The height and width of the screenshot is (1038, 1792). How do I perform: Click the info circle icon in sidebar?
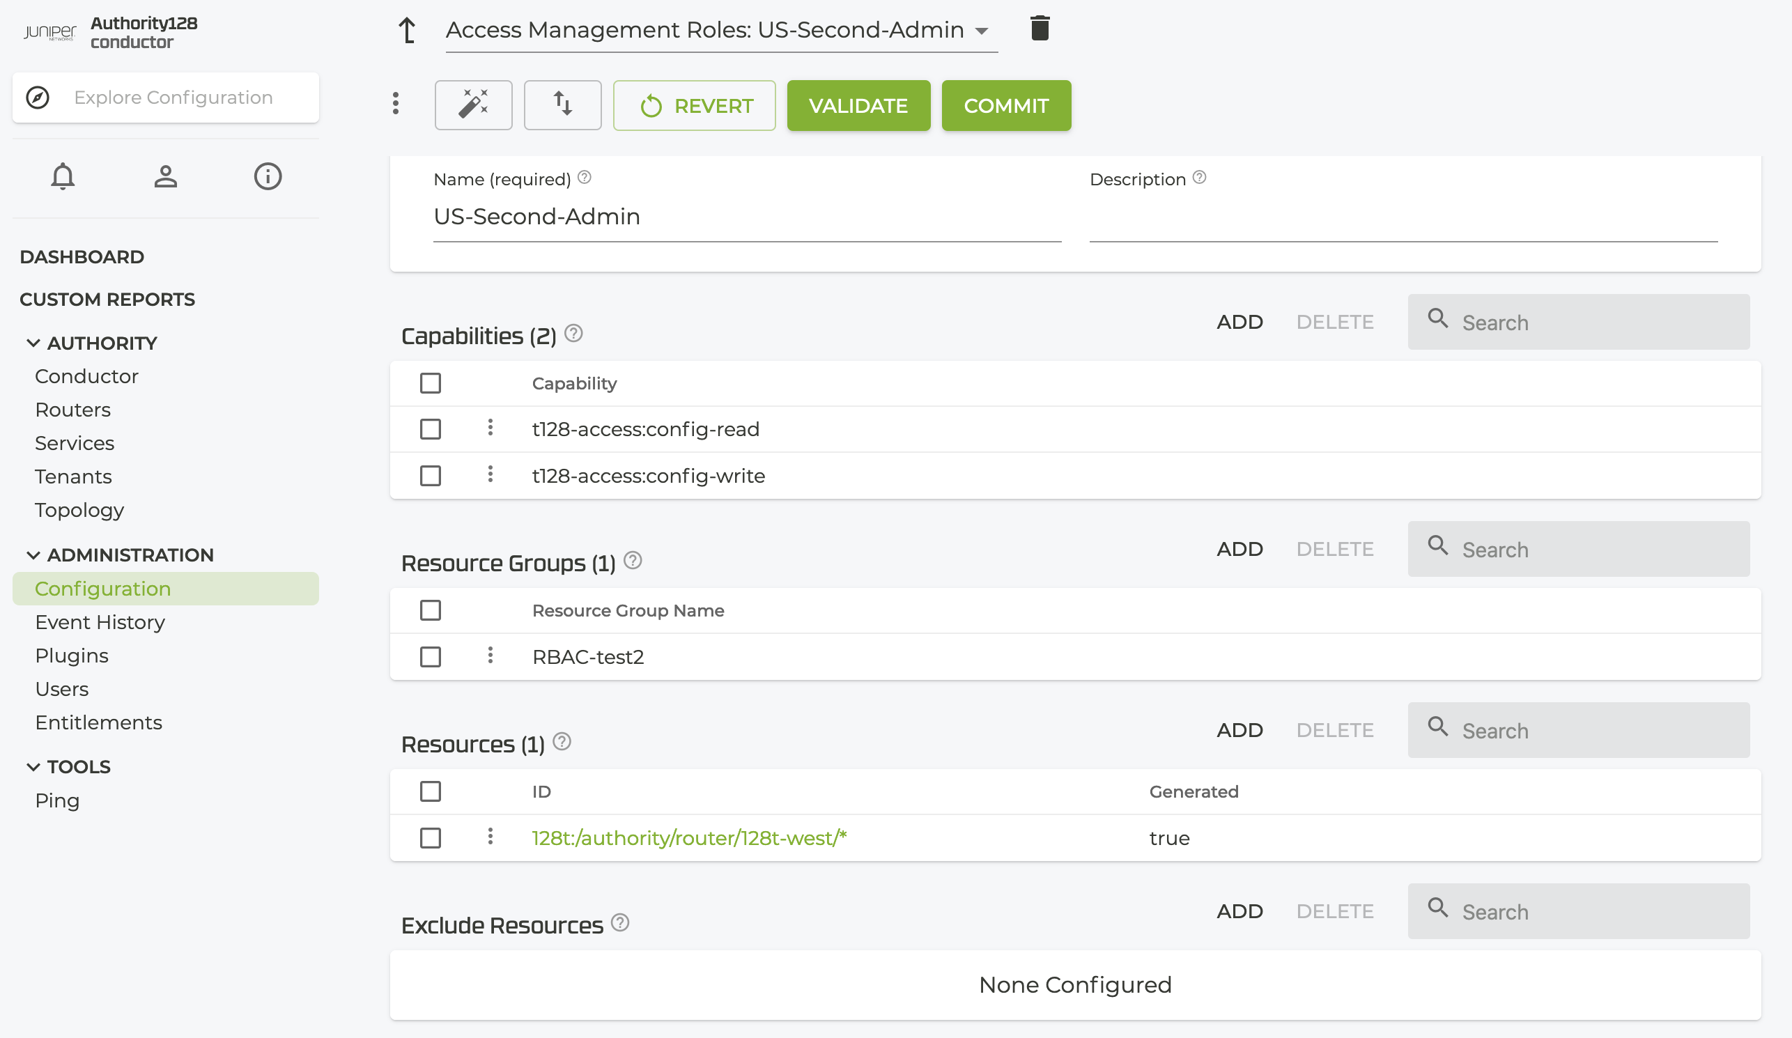(268, 176)
